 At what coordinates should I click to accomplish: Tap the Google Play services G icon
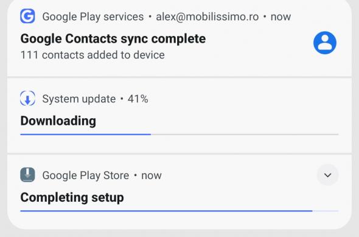pos(27,16)
